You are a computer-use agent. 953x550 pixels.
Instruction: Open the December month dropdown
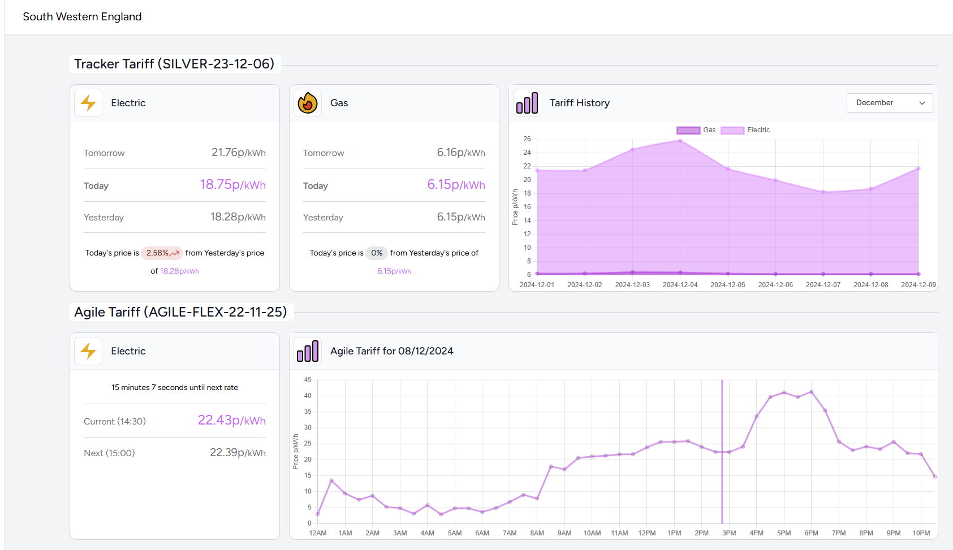coord(890,103)
